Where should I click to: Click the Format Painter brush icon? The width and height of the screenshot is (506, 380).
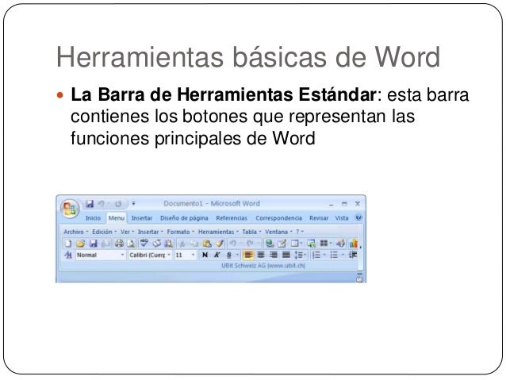220,244
